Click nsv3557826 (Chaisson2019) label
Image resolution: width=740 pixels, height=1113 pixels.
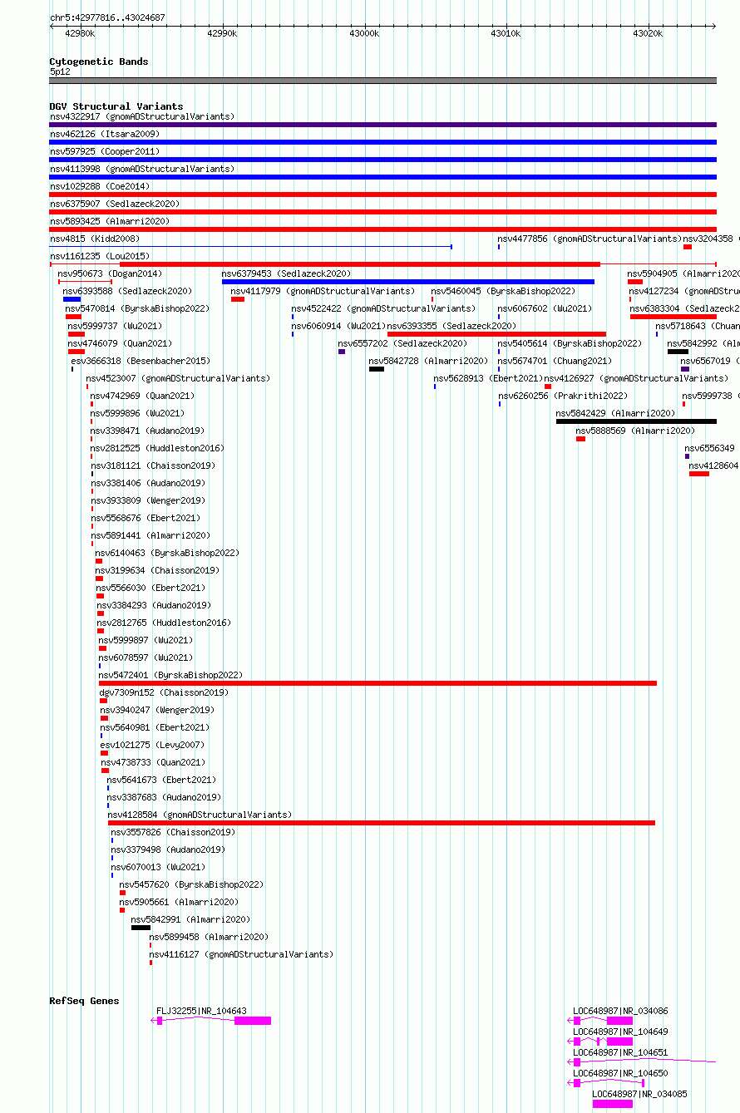point(173,832)
